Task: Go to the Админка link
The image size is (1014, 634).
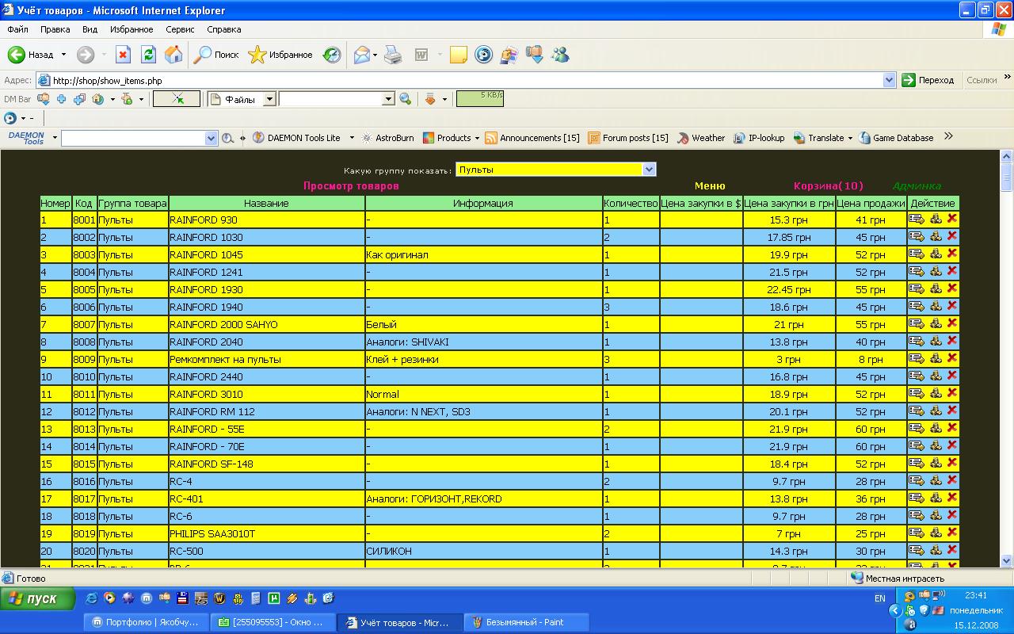Action: coord(917,186)
